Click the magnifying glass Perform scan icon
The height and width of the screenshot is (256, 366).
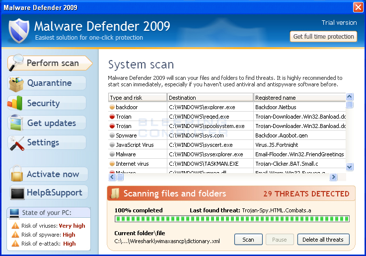coord(16,62)
